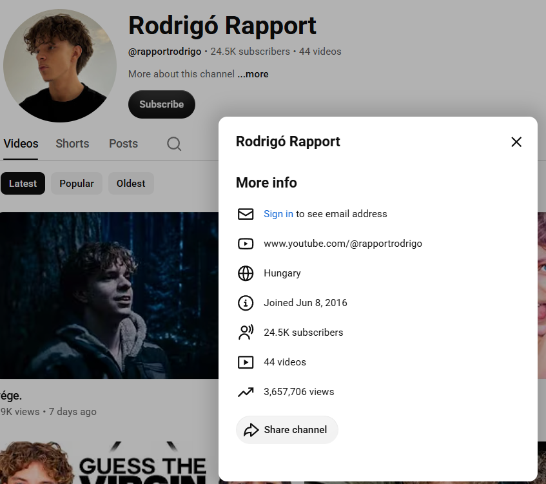Open the GUESS THE video thumbnail

tap(109, 463)
